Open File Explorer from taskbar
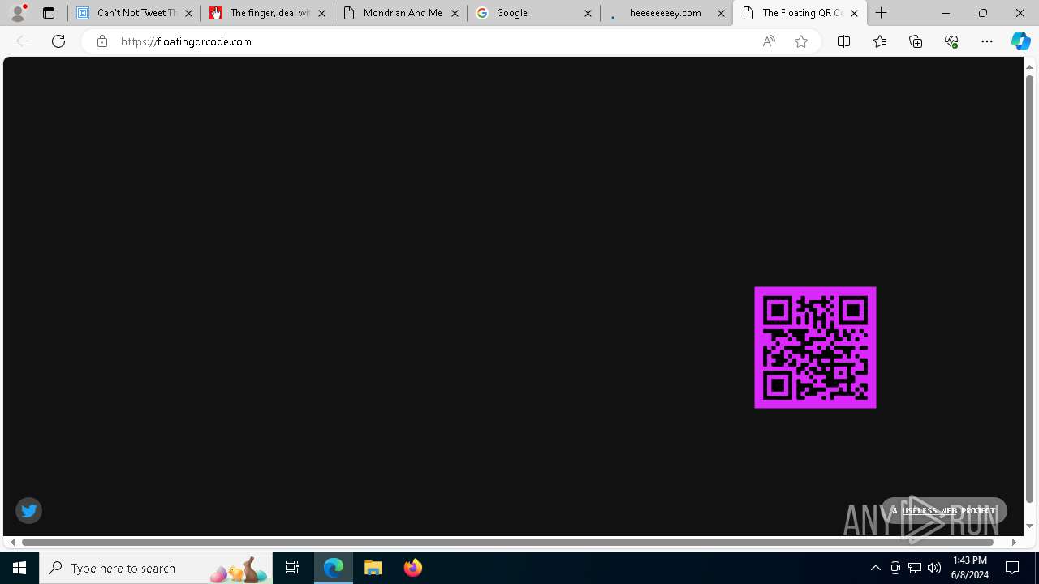 point(373,568)
